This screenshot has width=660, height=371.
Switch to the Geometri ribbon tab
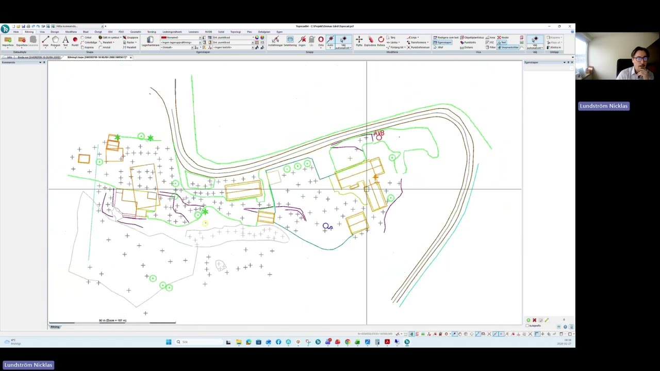[136, 32]
